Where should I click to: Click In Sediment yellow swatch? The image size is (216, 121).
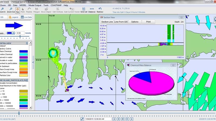[x=23, y=66]
